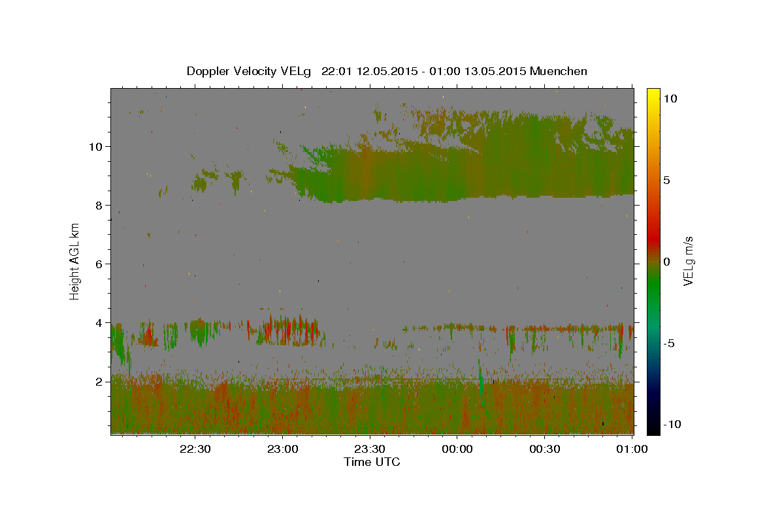Click the 23:00 time tick label
This screenshot has height=522, width=784.
(282, 449)
